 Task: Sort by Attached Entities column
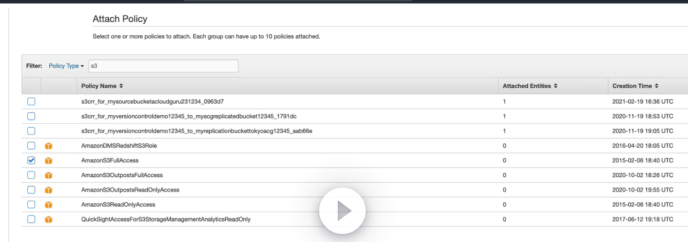530,86
